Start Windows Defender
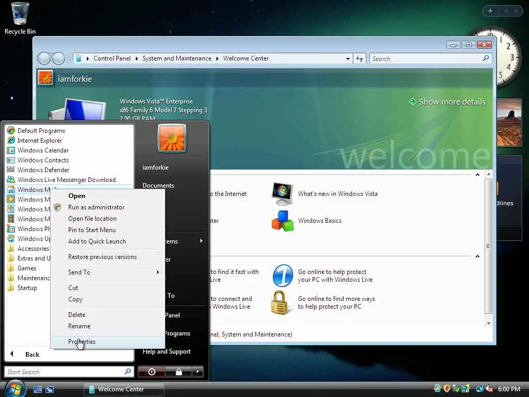The width and height of the screenshot is (529, 397). pyautogui.click(x=43, y=170)
